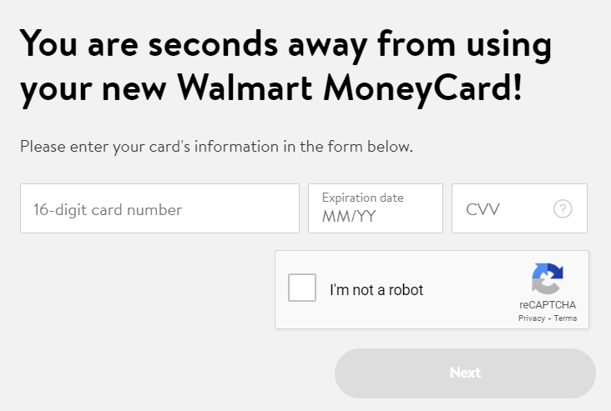611x411 pixels.
Task: Click the CVV help question mark icon
Action: tap(563, 209)
